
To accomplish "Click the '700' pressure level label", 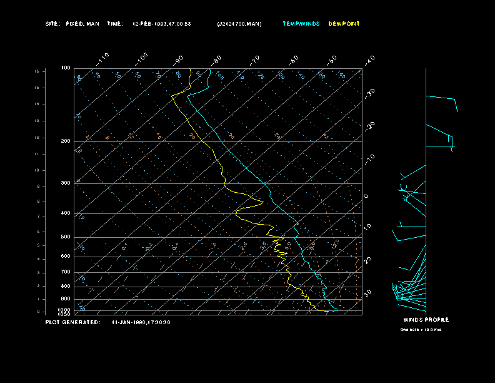I will coord(66,272).
